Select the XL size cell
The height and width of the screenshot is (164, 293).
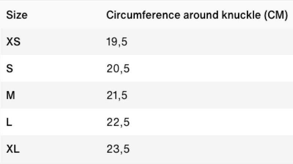13,149
